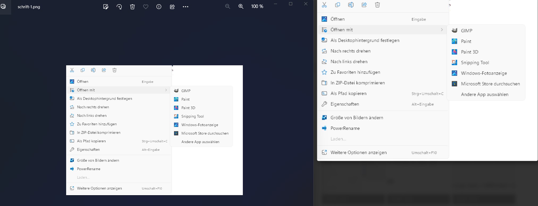This screenshot has width=538, height=206.
Task: Select PowerRename in the enlarged menu
Action: click(x=383, y=128)
